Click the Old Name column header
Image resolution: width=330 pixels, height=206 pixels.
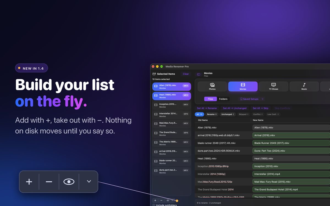coord(203,120)
